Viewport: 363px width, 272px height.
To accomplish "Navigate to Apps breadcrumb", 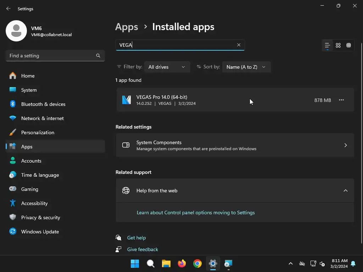I will tap(127, 27).
